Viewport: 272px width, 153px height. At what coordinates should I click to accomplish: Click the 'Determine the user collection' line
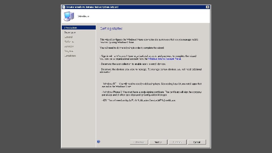133,64
